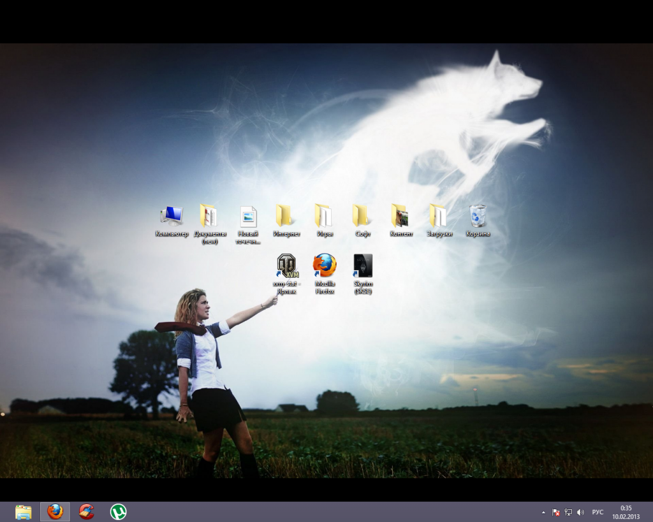Select the Компьютер desktop icon

pos(172,217)
